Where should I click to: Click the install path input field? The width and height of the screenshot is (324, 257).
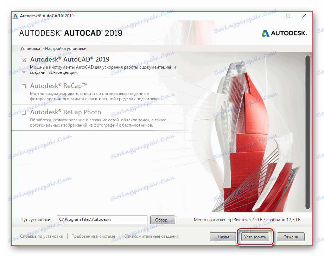point(102,219)
